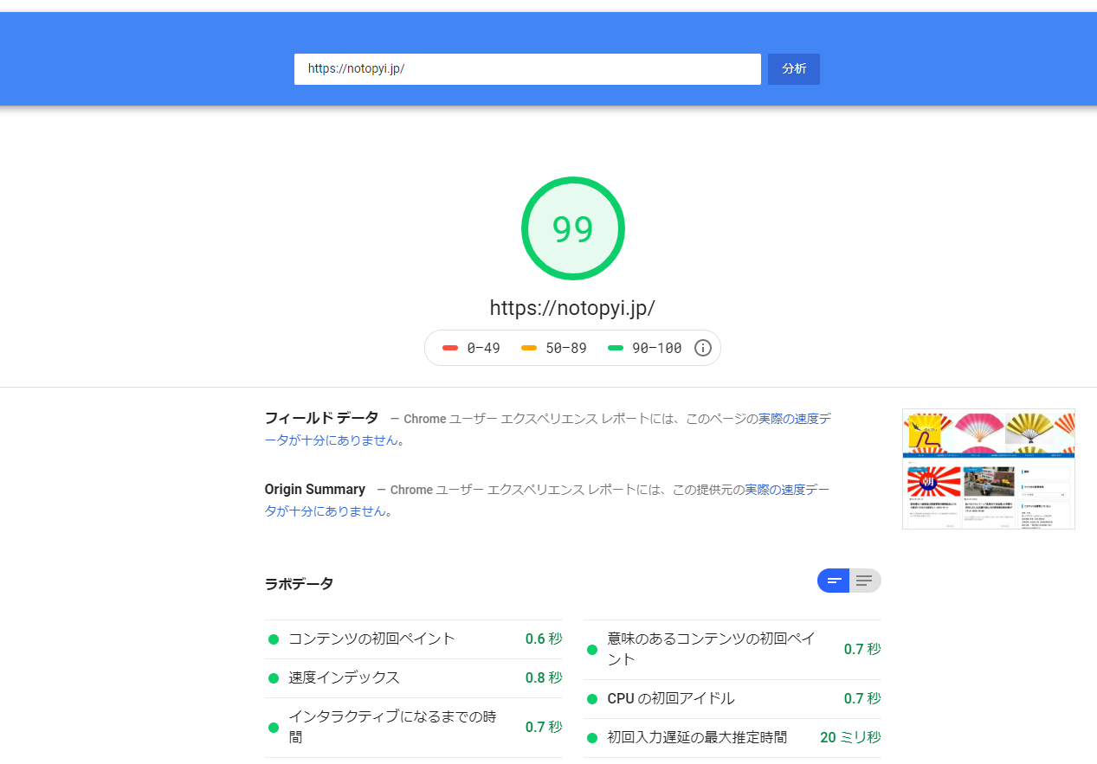Click the green 90-100 legend marker
The width and height of the screenshot is (1097, 764).
pyautogui.click(x=616, y=348)
